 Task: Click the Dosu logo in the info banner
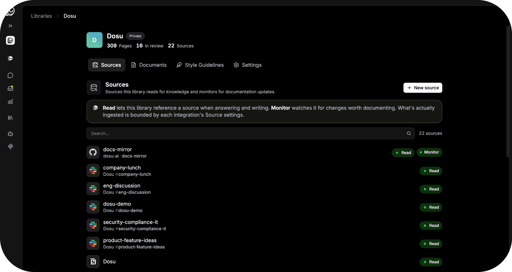click(96, 108)
